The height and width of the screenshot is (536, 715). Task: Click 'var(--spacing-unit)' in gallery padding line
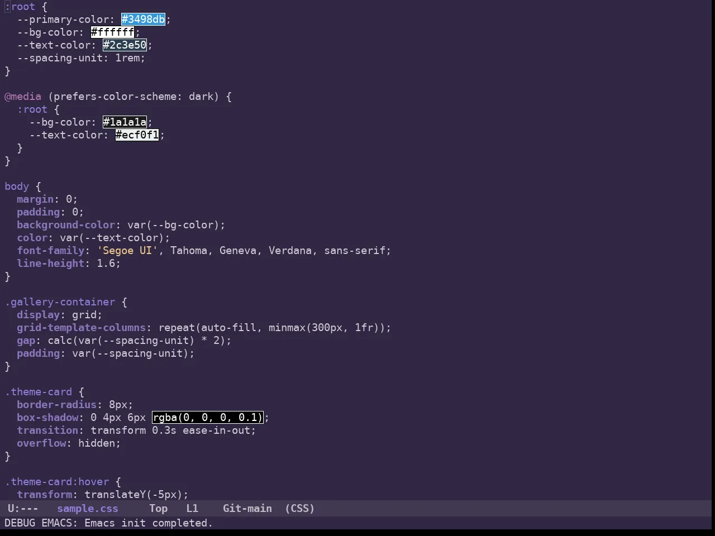pos(131,353)
